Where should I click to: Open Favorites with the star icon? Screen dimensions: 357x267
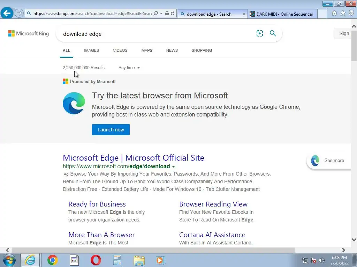[x=343, y=13]
